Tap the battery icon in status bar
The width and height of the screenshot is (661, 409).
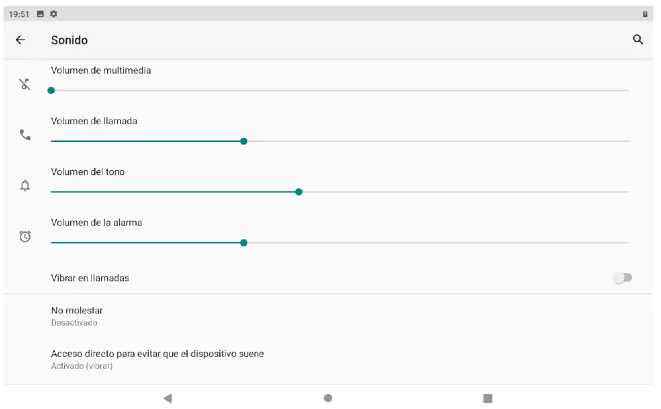[x=645, y=14]
